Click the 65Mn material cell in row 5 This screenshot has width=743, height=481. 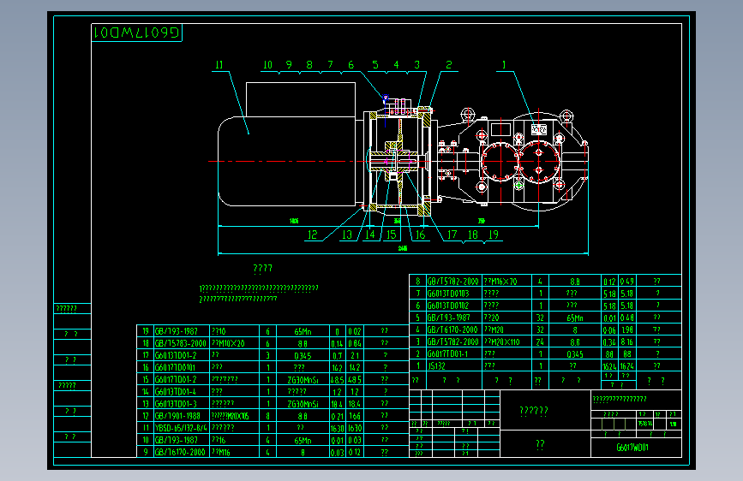point(575,318)
